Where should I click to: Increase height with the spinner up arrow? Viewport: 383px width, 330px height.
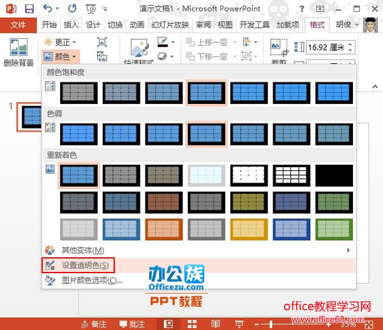(350, 45)
